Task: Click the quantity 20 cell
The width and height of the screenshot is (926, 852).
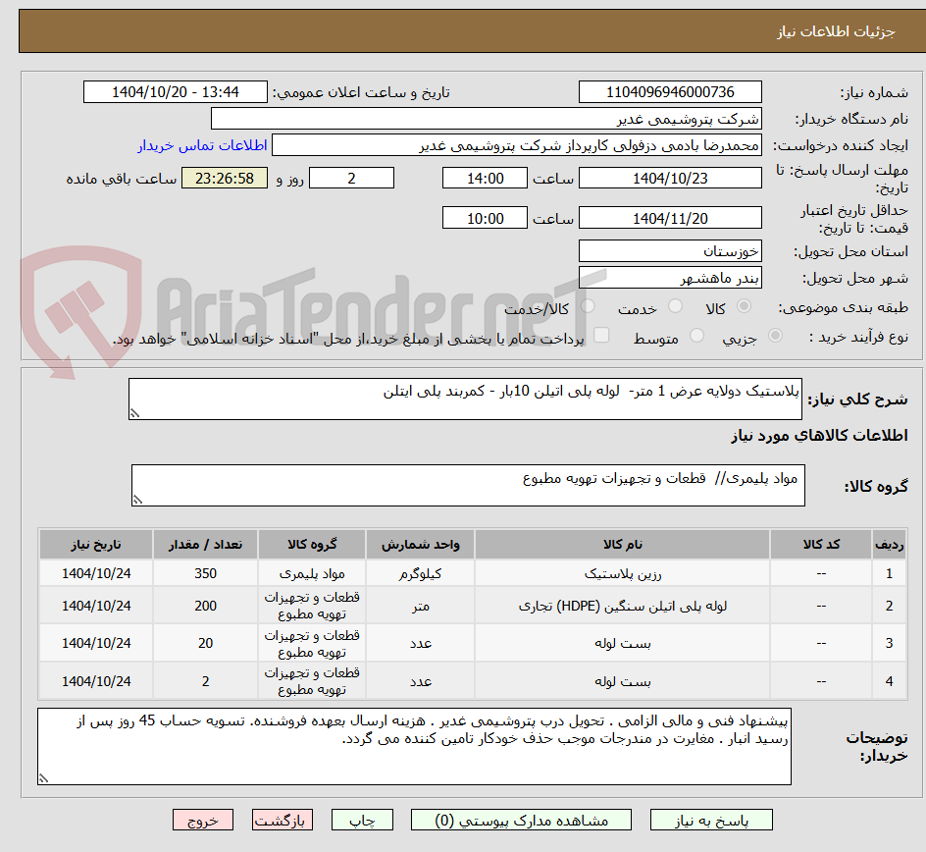Action: 206,643
